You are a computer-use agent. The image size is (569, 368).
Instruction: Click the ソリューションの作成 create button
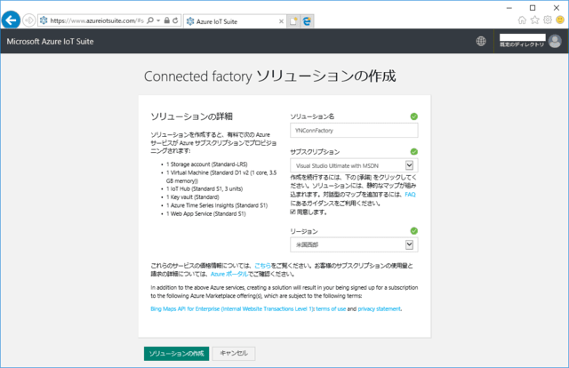point(176,354)
